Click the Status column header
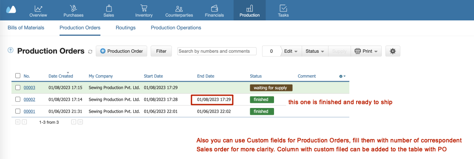This screenshot has height=159, width=474. click(x=256, y=76)
